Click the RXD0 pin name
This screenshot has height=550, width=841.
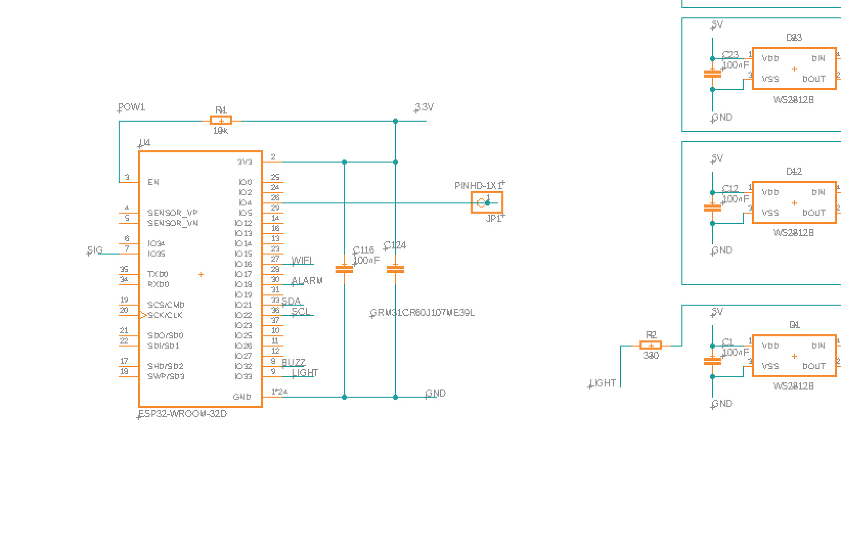pos(158,285)
